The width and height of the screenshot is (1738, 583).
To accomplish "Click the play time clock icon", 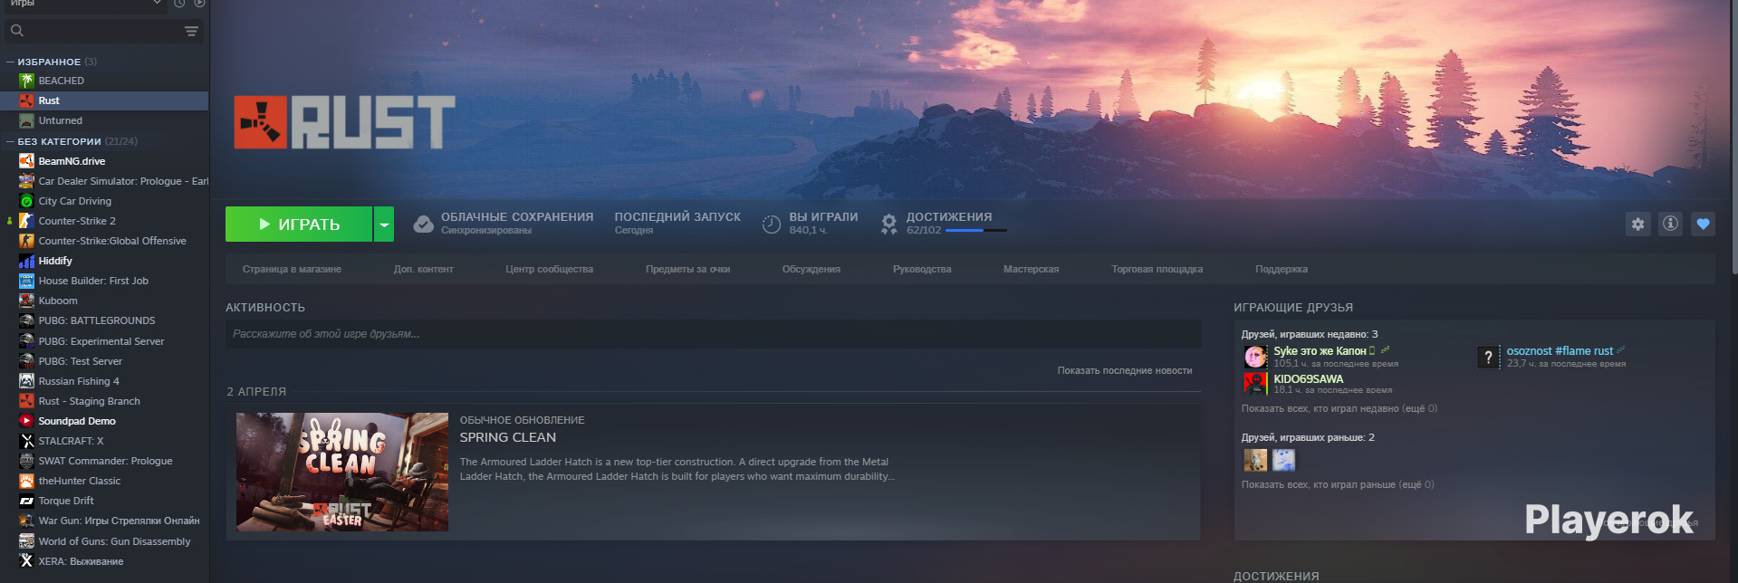I will pyautogui.click(x=771, y=225).
